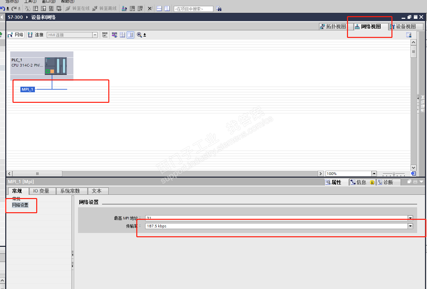The height and width of the screenshot is (289, 427).
Task: Toggle the show address labels eye icon
Action: 115,35
